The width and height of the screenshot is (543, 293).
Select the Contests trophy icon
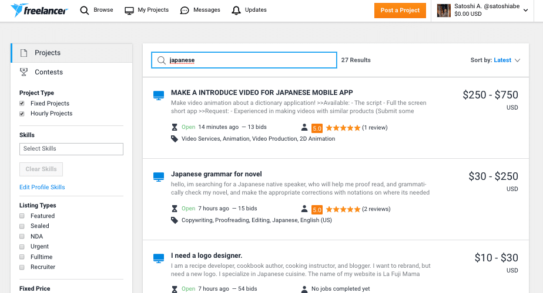click(x=24, y=72)
